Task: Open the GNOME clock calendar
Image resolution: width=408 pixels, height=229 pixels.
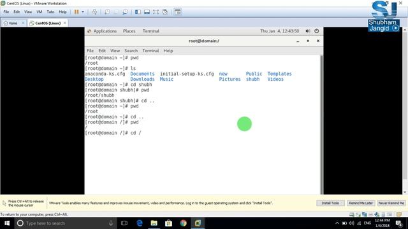Action: 280,31
